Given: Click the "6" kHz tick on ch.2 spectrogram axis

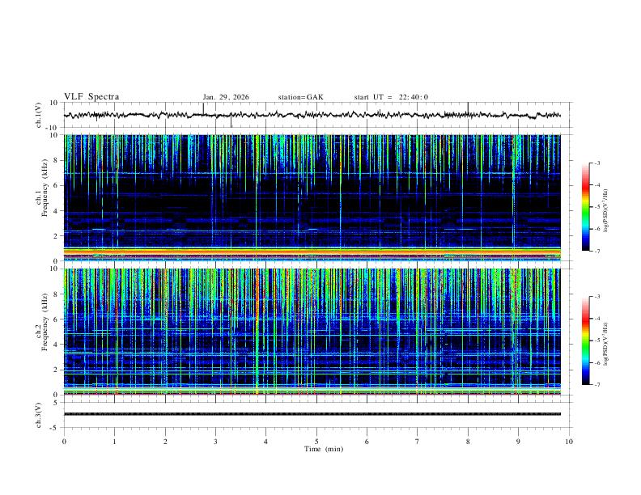Looking at the screenshot, I should 56,319.
